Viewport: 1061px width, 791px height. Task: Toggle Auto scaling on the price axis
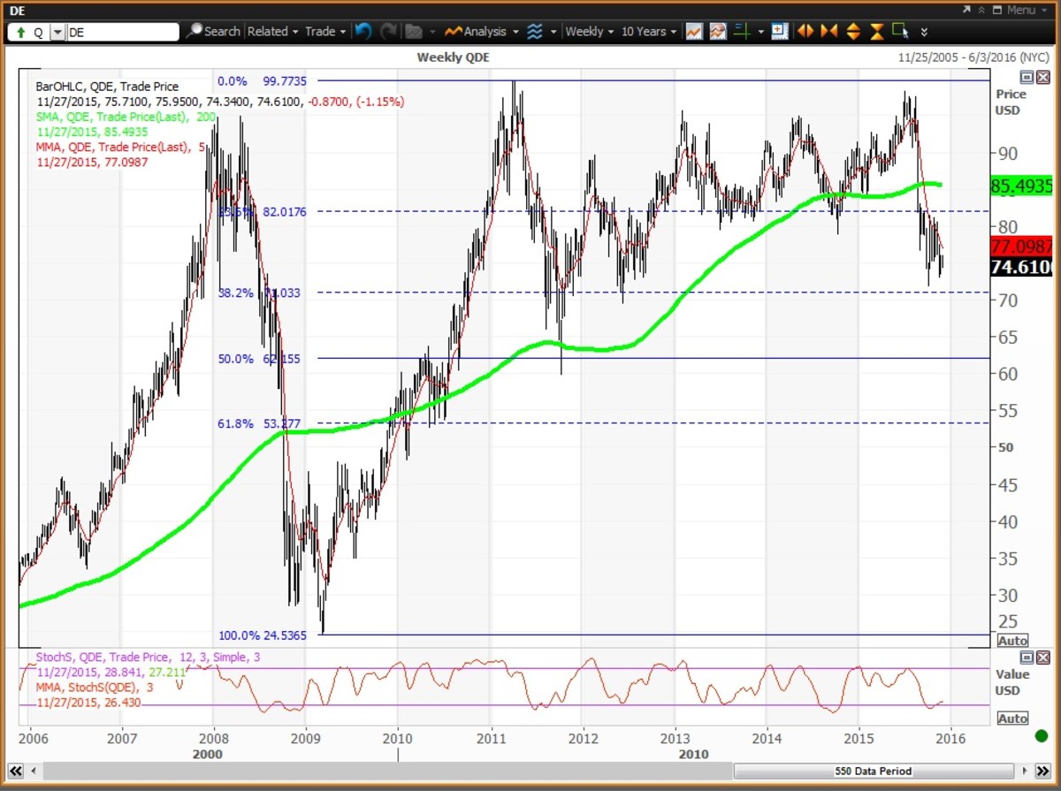(1012, 641)
